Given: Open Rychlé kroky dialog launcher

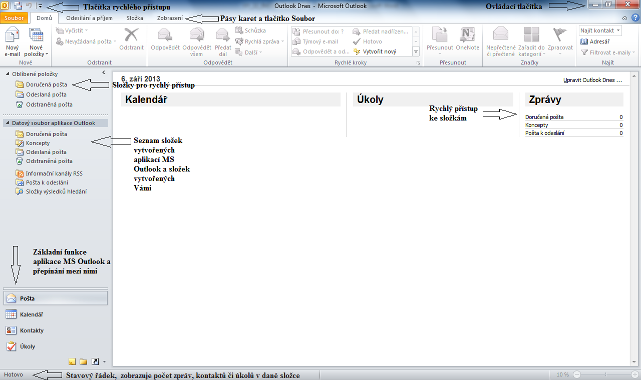Looking at the screenshot, I should [418, 63].
